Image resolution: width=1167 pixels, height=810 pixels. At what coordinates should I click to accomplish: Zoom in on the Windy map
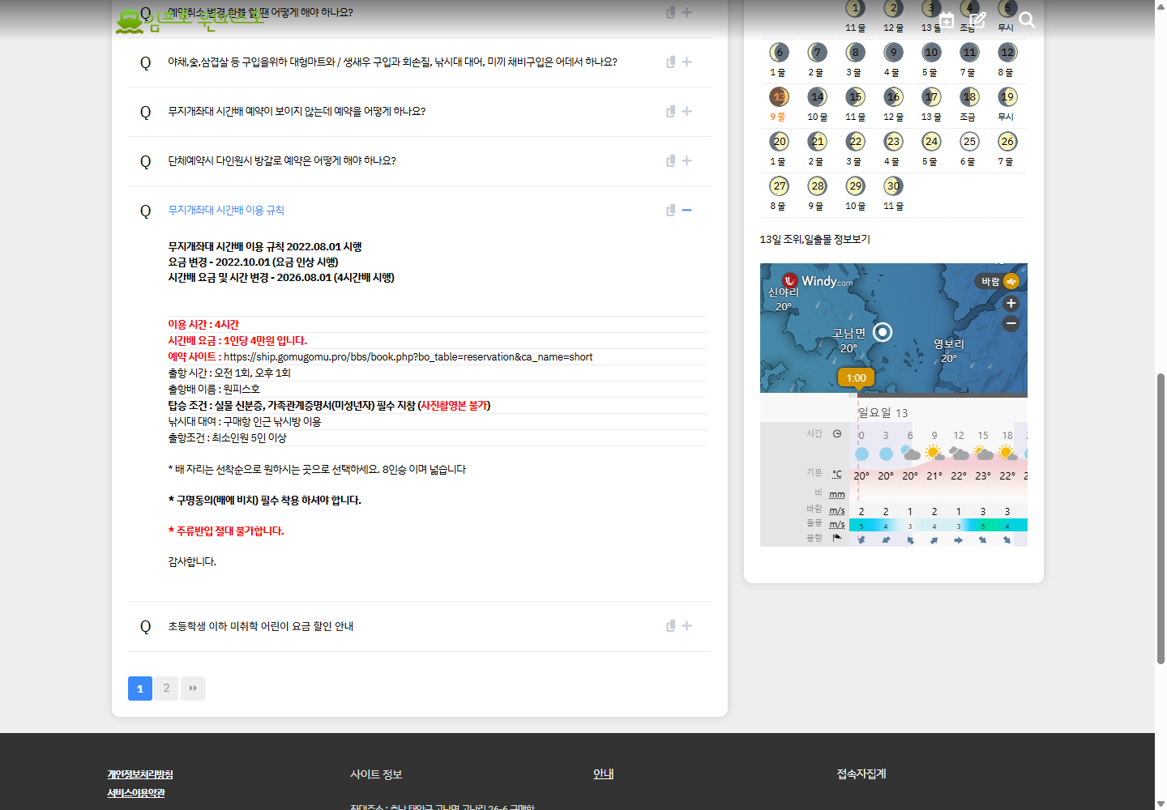pos(1011,304)
